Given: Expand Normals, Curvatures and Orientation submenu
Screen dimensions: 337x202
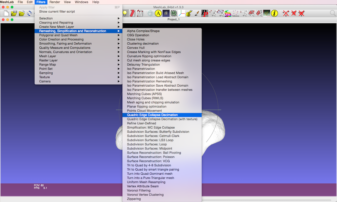Looking at the screenshot, I should tap(79, 52).
